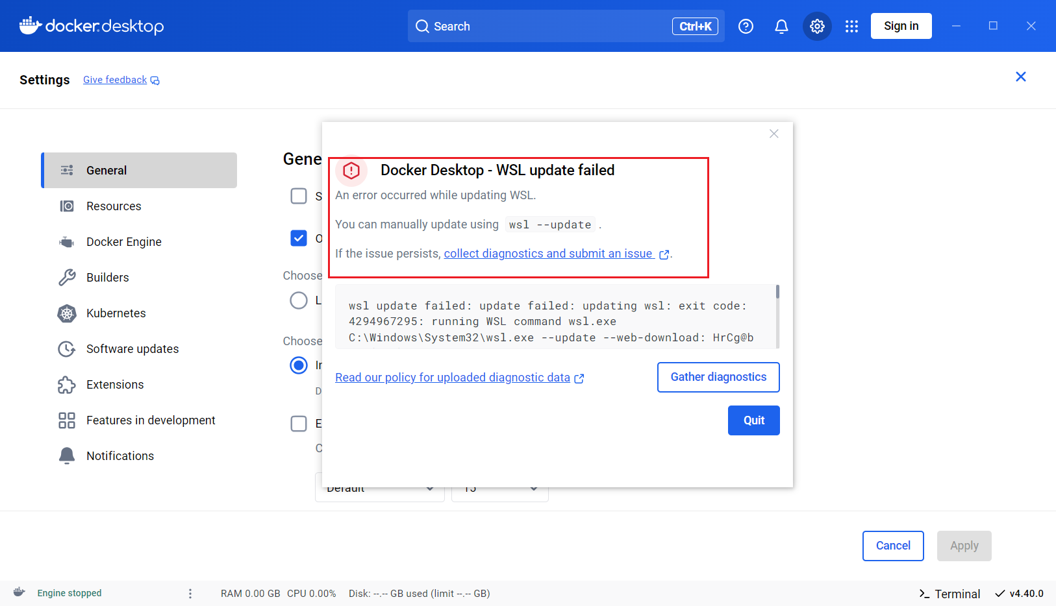Open the Docker Engine settings tab
The width and height of the screenshot is (1056, 606).
click(x=139, y=241)
